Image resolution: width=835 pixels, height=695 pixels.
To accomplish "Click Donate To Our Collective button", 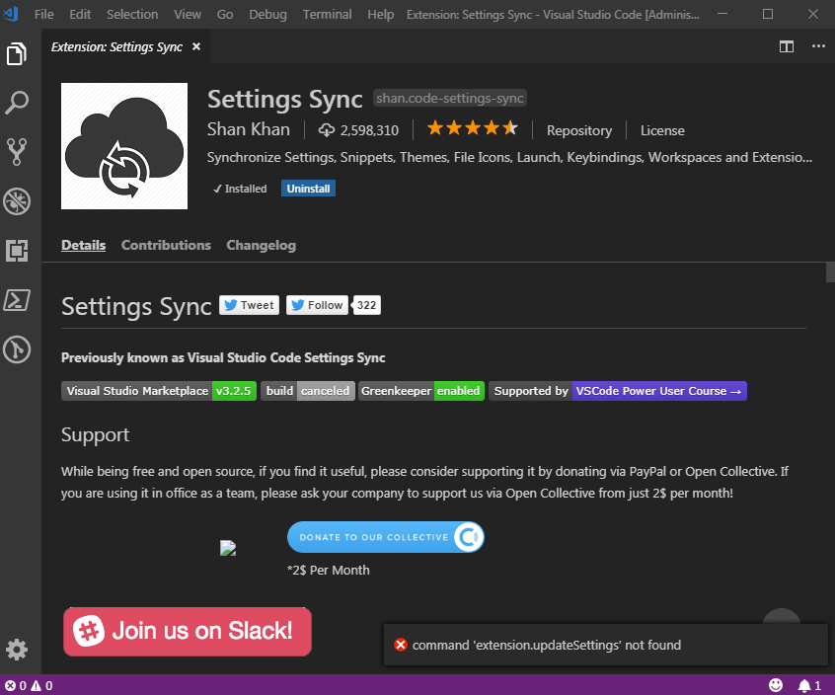I will tap(386, 537).
